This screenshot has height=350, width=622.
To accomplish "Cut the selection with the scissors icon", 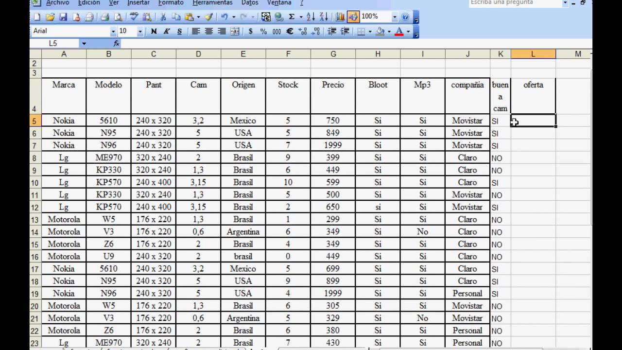I will [163, 17].
